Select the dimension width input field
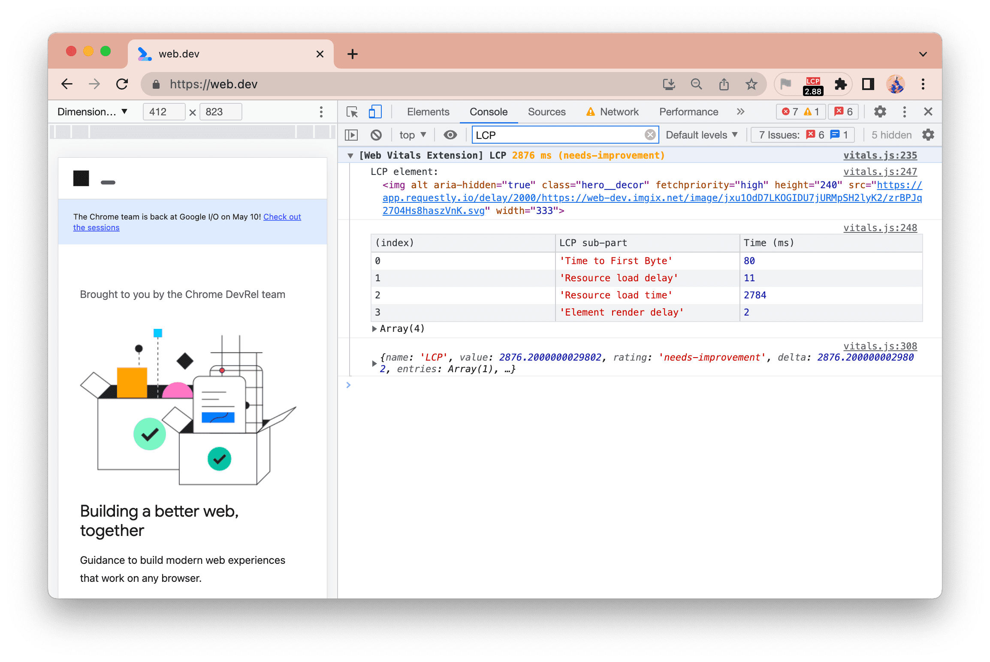This screenshot has height=662, width=990. tap(163, 112)
